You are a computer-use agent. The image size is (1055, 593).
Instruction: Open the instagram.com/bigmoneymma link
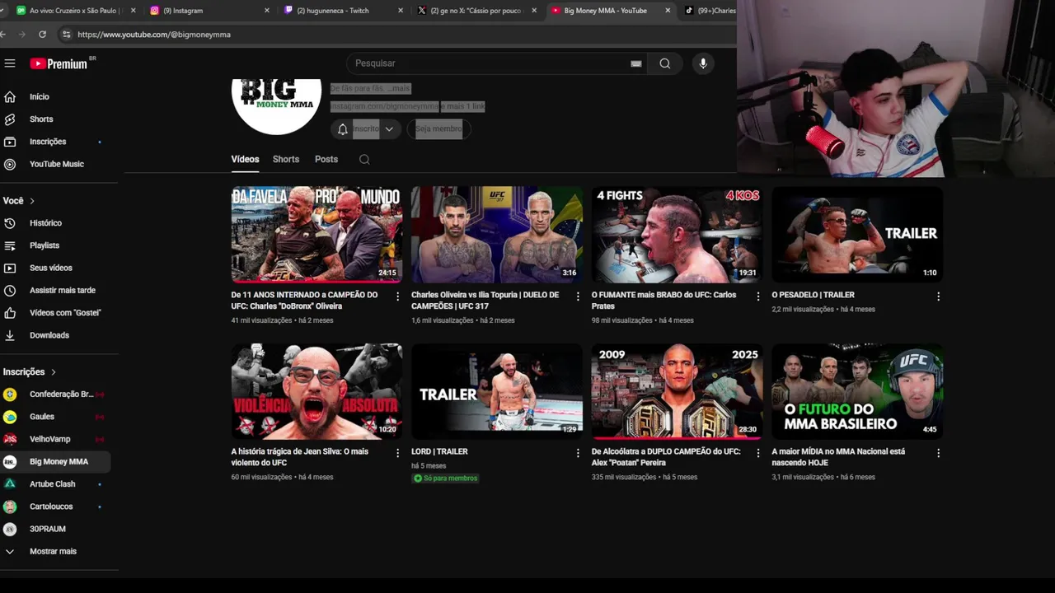[x=384, y=106]
